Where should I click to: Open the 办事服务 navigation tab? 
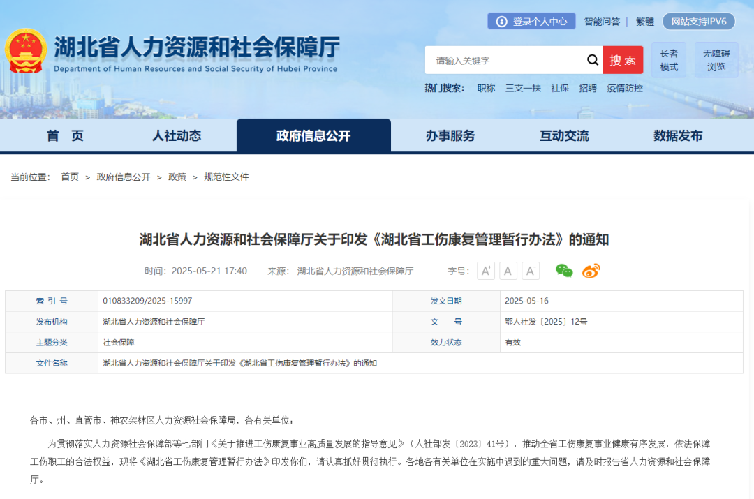coord(450,136)
